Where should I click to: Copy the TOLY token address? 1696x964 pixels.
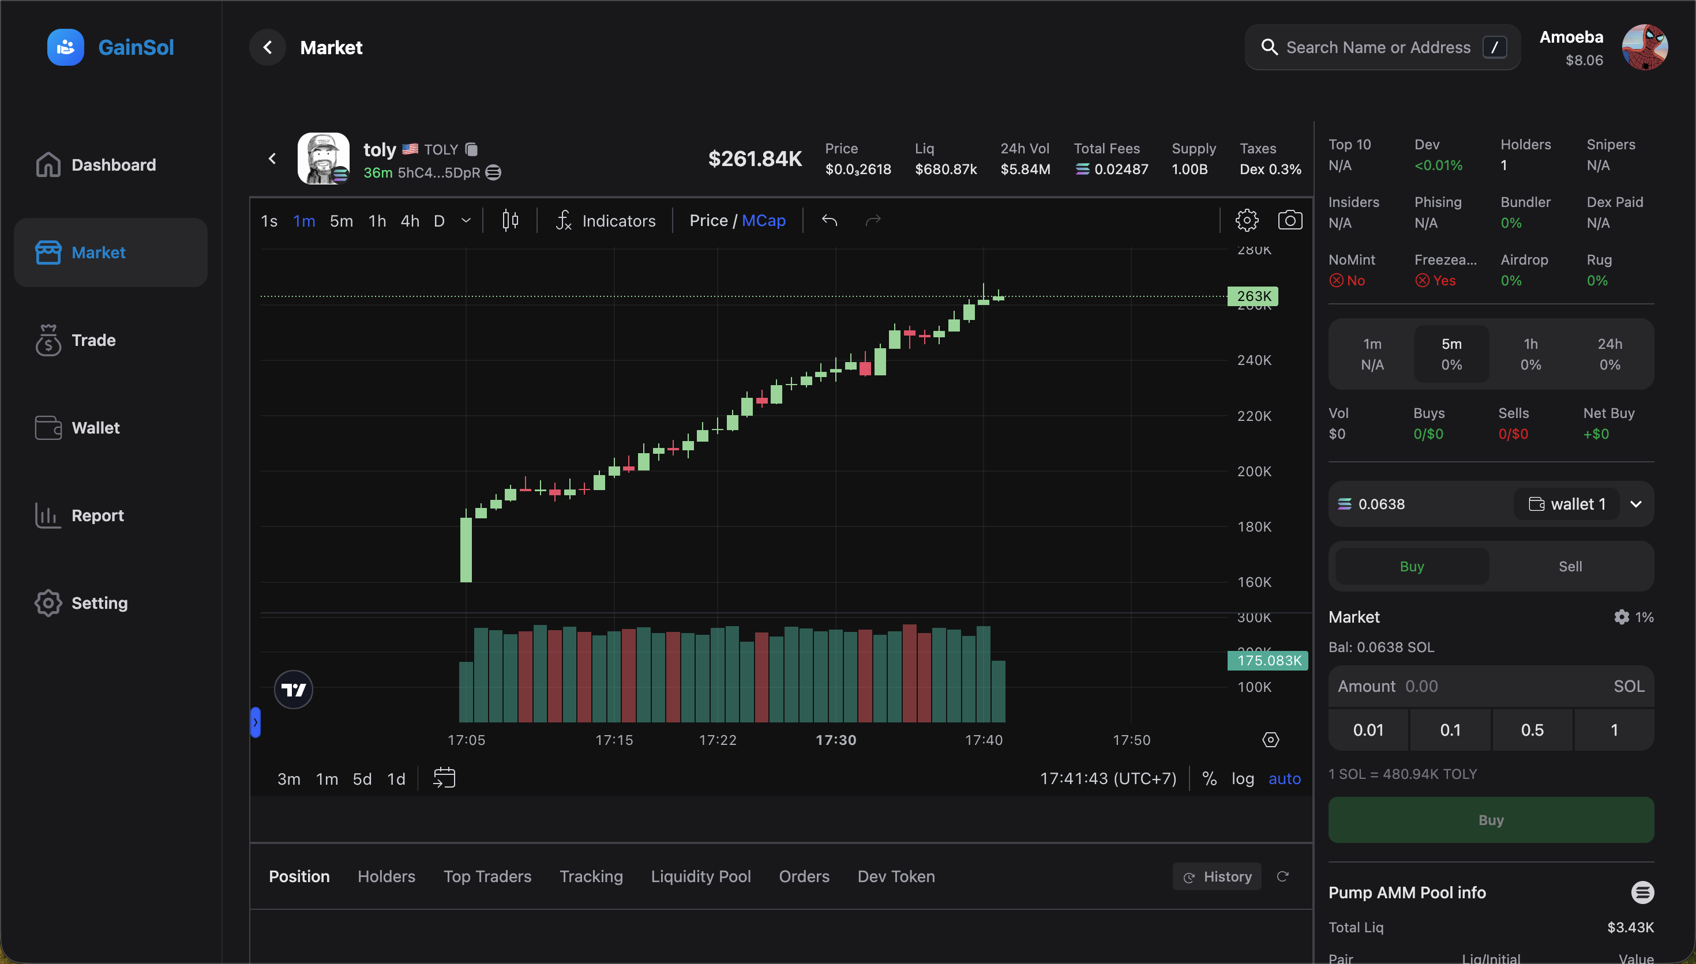click(472, 149)
